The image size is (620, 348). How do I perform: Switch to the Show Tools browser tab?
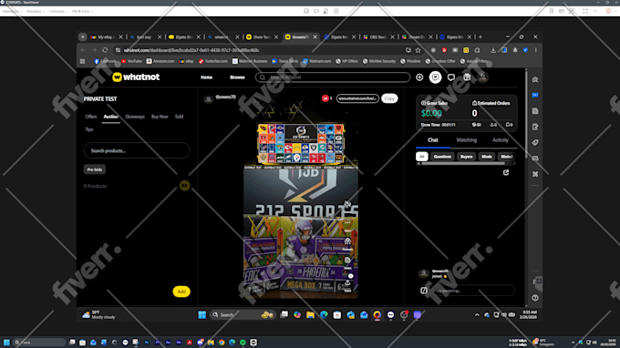(x=262, y=37)
